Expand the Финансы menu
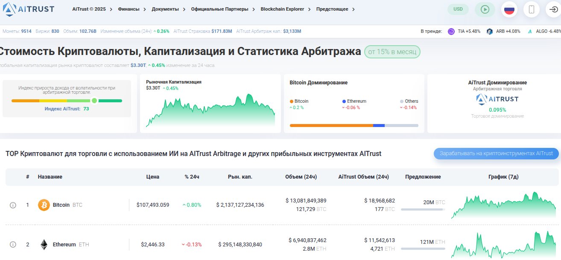Viewport: 561px width, 260px height. [x=132, y=9]
